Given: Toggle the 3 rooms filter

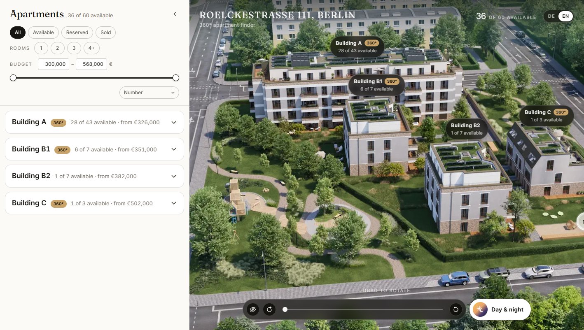Looking at the screenshot, I should point(74,48).
